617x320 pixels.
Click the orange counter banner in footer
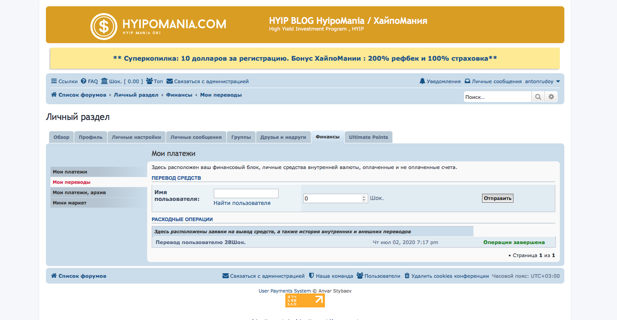point(305,301)
